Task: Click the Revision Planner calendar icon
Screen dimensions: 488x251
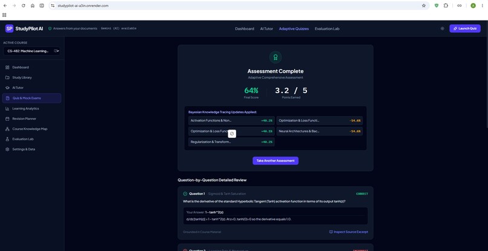Action: point(7,119)
